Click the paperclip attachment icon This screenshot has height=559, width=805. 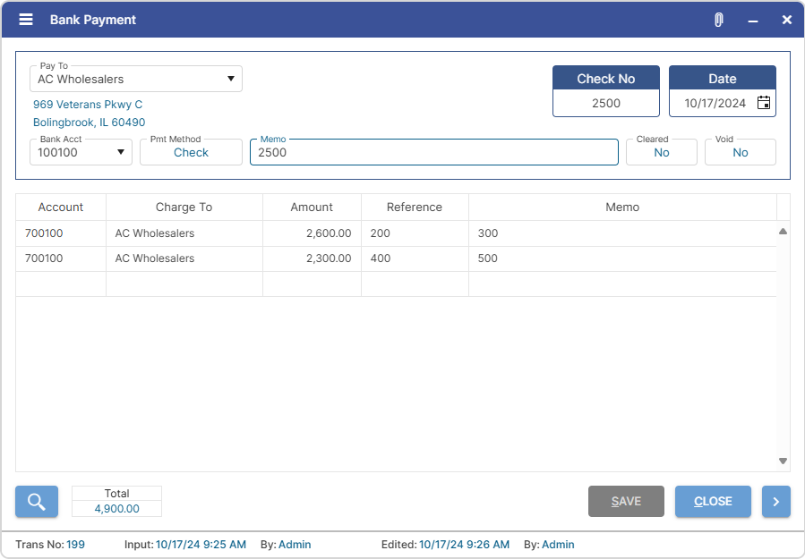pos(717,19)
